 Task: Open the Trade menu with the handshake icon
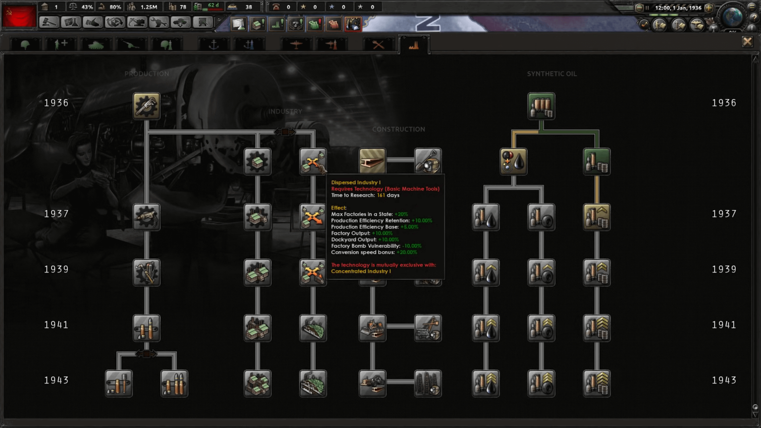[x=93, y=22]
